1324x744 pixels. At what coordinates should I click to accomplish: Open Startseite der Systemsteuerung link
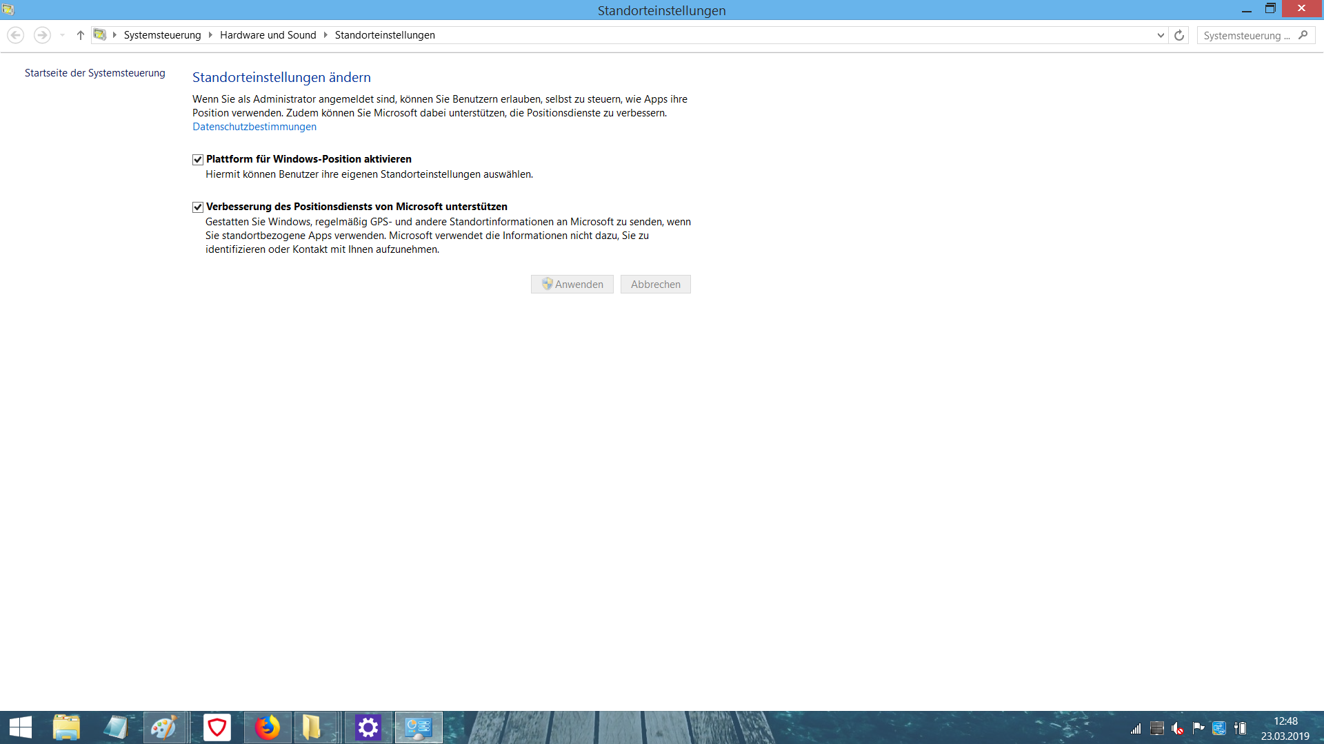point(95,73)
